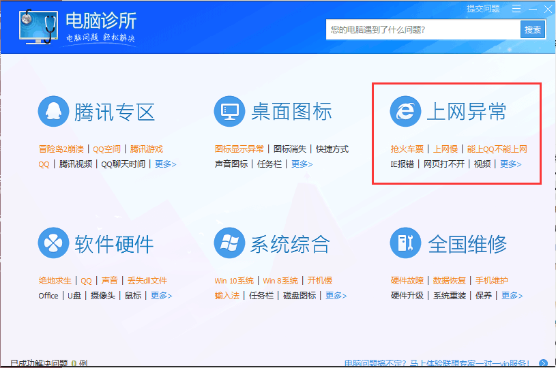Screen dimensions: 556x368
Task: Open 任务栏 link under 桌面图标
Action: pos(269,164)
